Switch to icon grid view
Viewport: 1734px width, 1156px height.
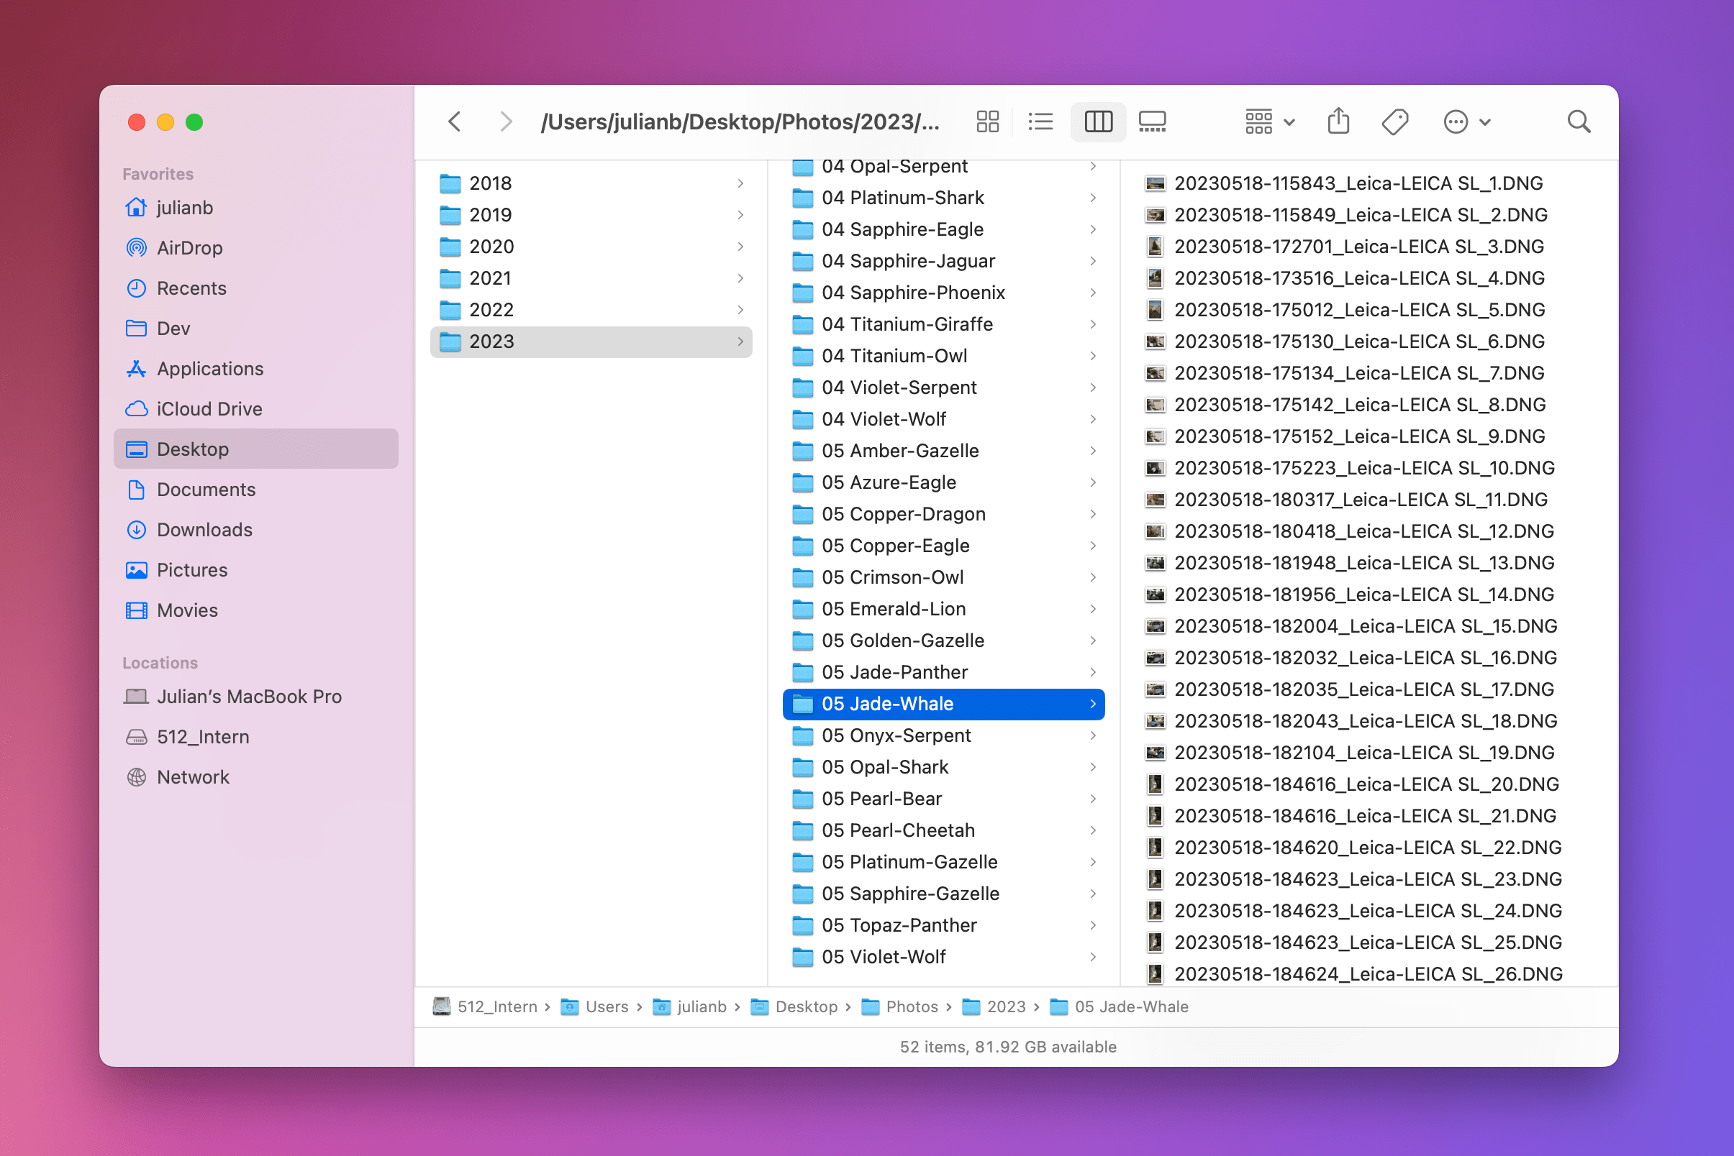click(x=988, y=121)
